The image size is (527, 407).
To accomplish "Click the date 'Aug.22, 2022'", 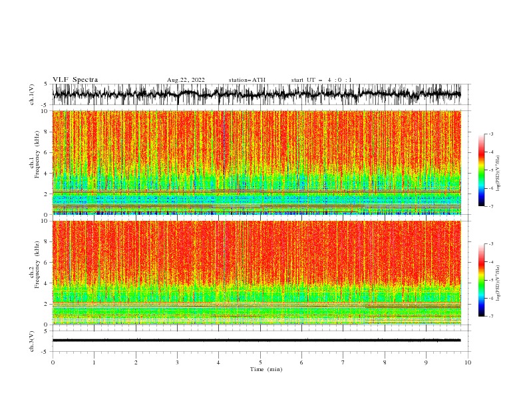I will [186, 80].
